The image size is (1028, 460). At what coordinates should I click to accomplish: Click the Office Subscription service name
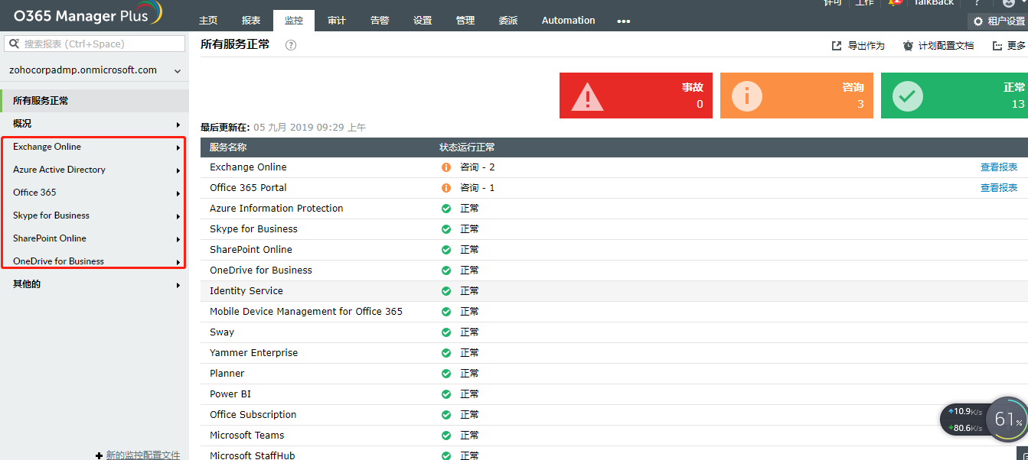(253, 415)
